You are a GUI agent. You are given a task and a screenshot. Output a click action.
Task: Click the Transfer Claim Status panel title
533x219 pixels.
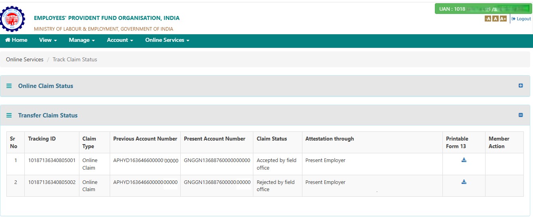coord(48,115)
